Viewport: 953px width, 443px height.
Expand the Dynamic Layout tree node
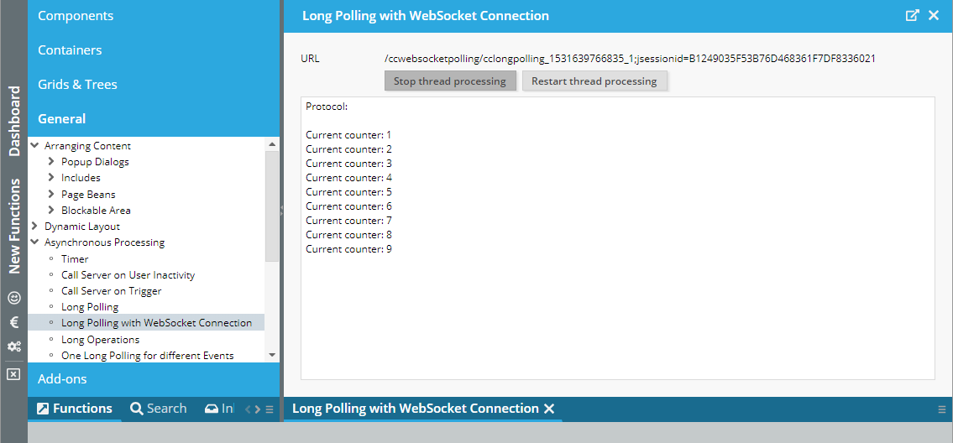[34, 227]
